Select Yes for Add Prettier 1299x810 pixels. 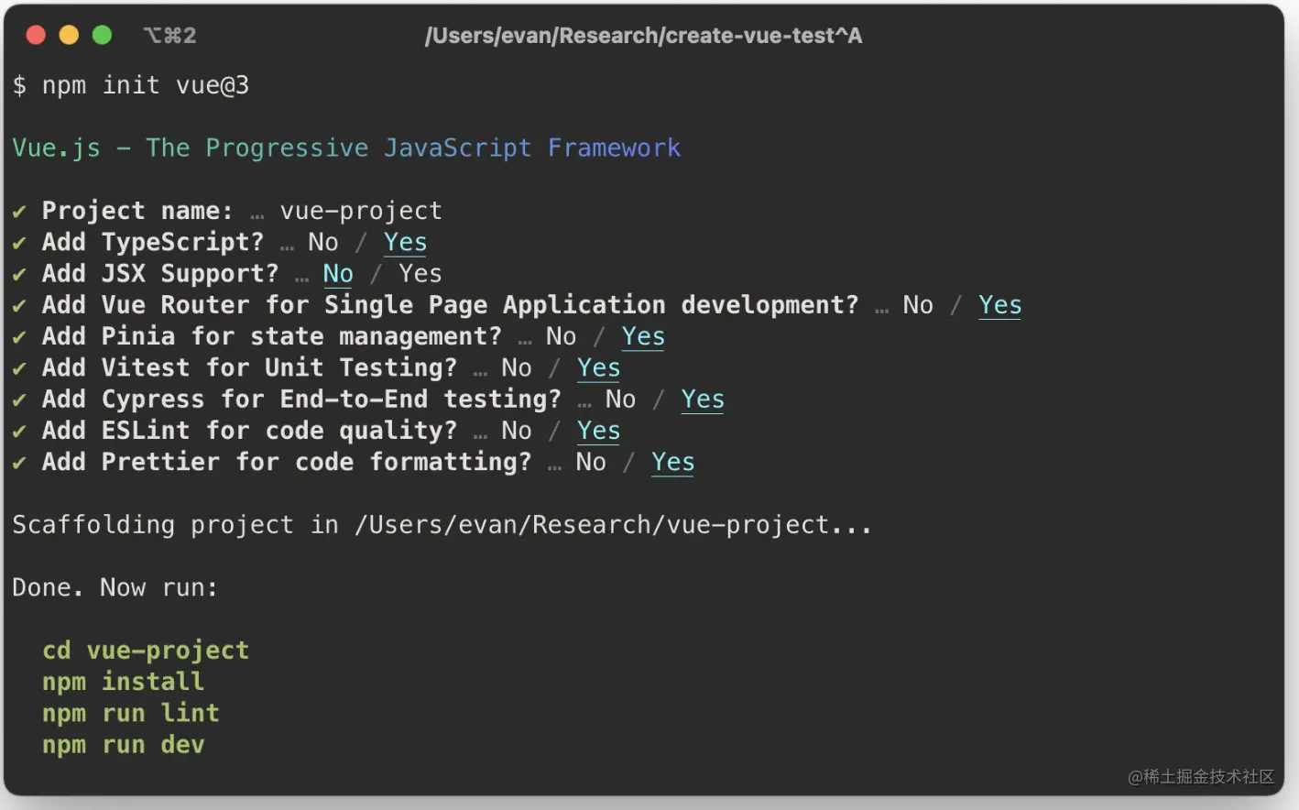click(x=673, y=462)
